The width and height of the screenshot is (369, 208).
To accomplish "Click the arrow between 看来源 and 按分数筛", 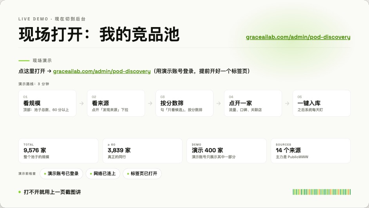I will click(x=150, y=103).
